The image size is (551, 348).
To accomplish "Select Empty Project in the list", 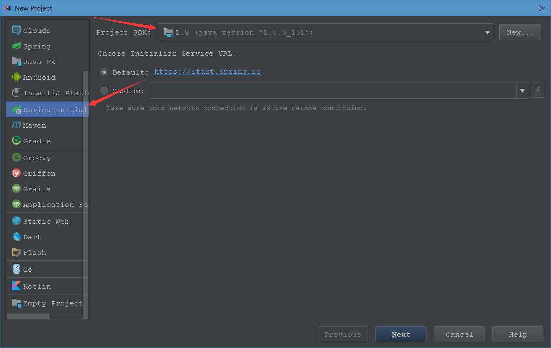I will [x=48, y=303].
